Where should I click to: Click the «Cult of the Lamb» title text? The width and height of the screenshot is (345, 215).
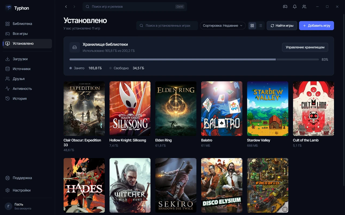click(306, 140)
